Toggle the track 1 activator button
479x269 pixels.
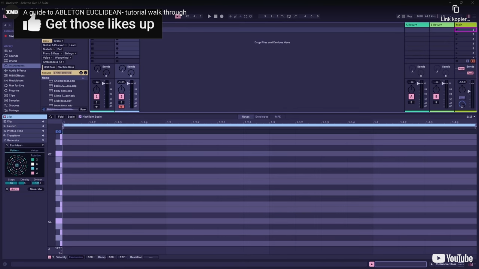[x=96, y=96]
